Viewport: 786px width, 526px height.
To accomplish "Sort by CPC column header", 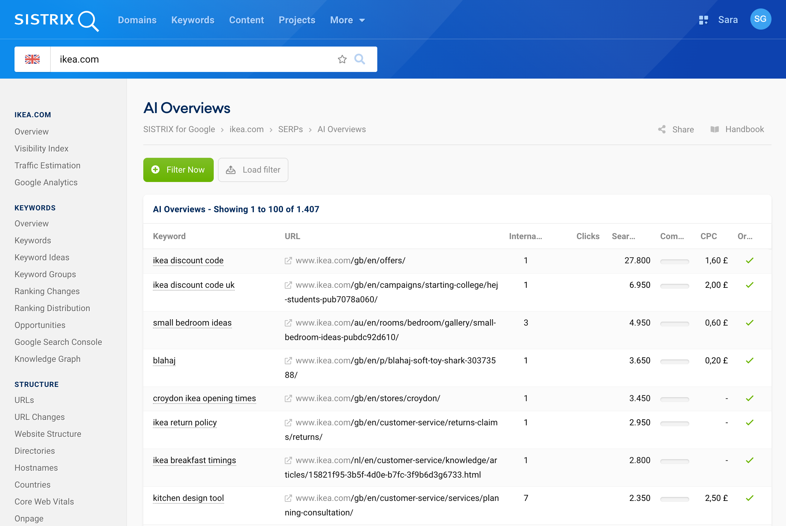I will (709, 236).
